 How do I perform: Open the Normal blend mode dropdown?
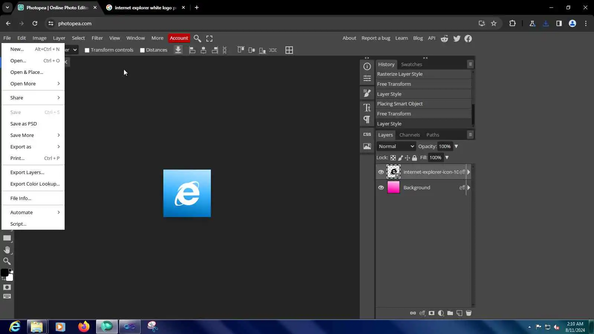click(x=396, y=147)
